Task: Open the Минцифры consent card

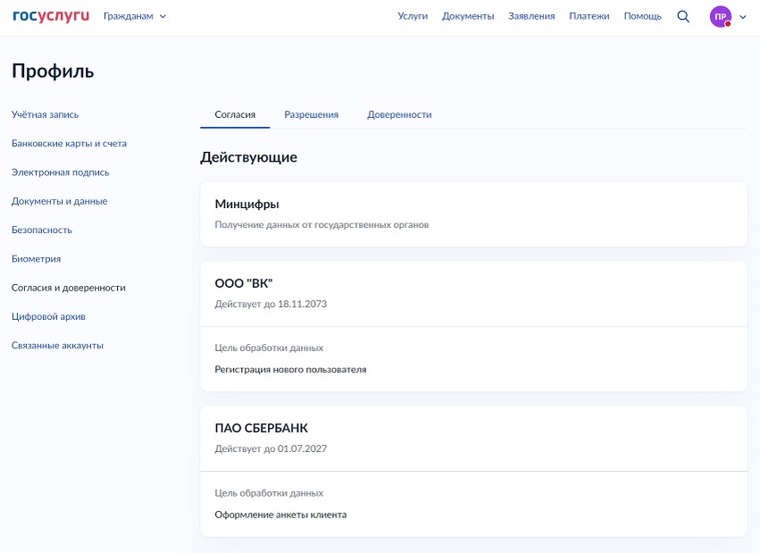Action: pyautogui.click(x=473, y=214)
